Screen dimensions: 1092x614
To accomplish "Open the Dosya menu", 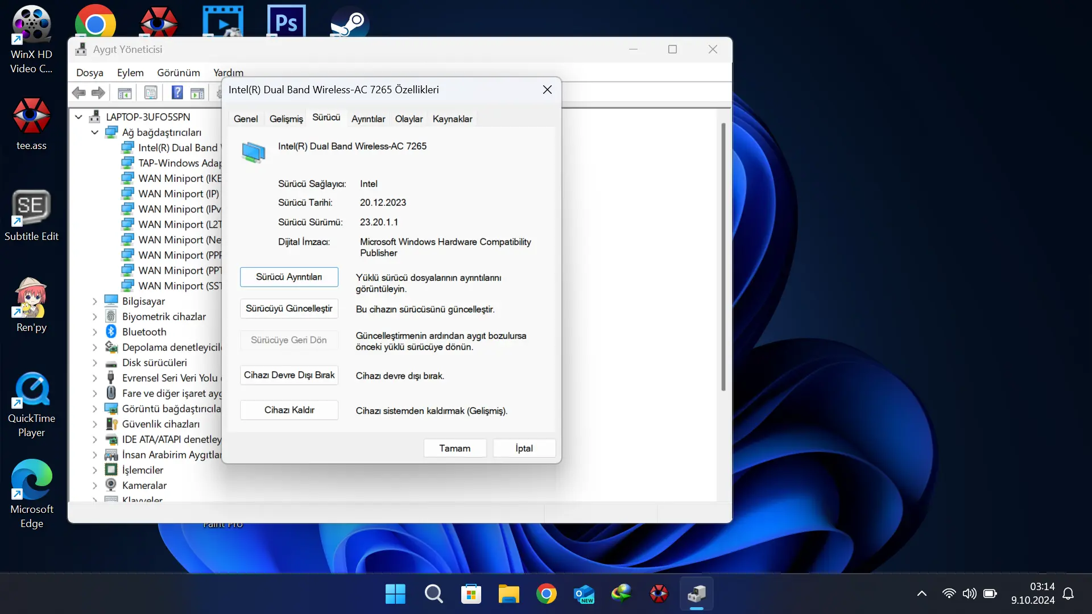I will pos(90,73).
